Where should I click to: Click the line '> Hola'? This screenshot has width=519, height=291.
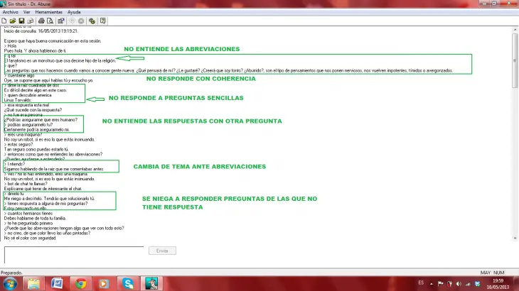point(10,46)
